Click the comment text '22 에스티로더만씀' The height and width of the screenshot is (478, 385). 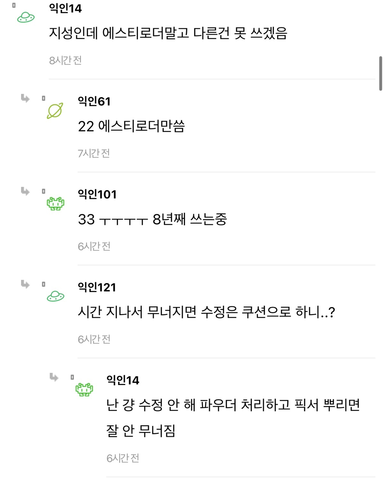point(131,126)
